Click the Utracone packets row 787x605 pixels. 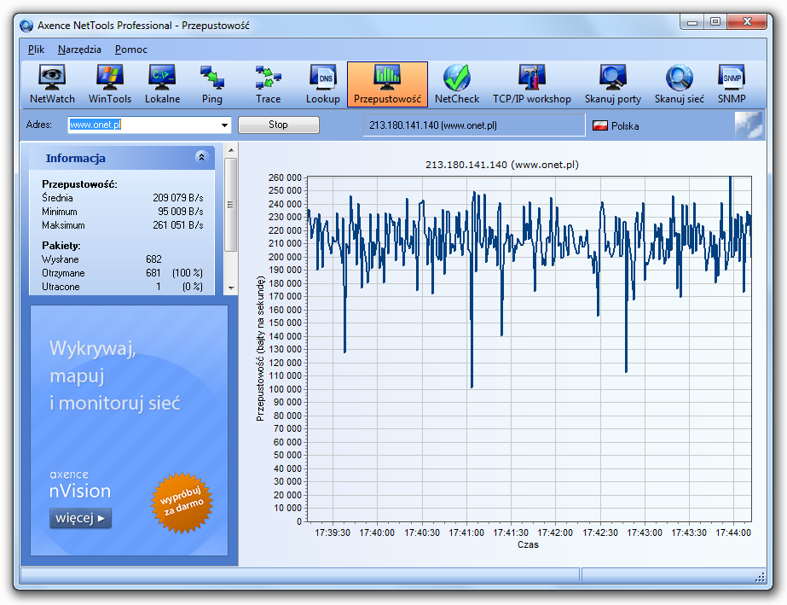click(122, 287)
